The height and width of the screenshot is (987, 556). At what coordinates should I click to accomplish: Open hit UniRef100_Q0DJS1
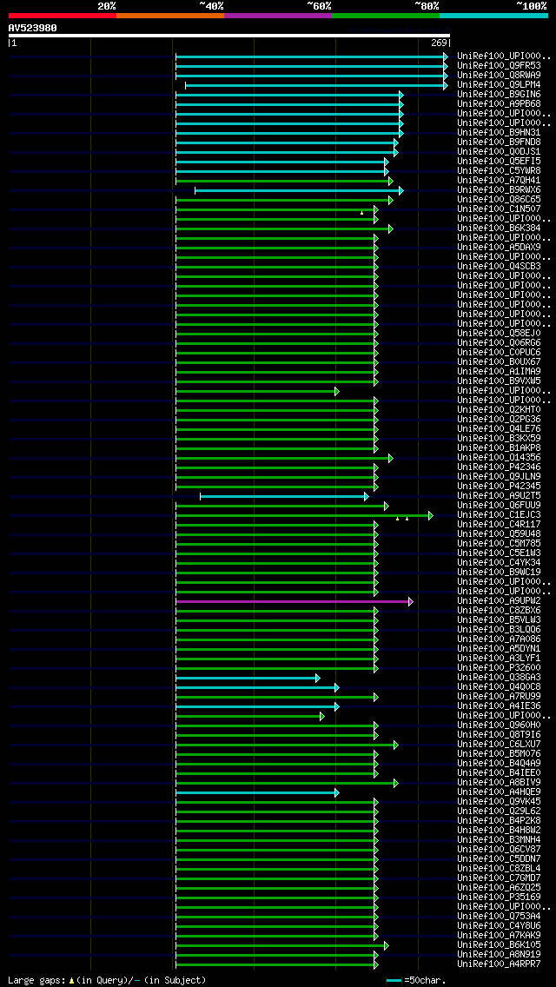499,152
